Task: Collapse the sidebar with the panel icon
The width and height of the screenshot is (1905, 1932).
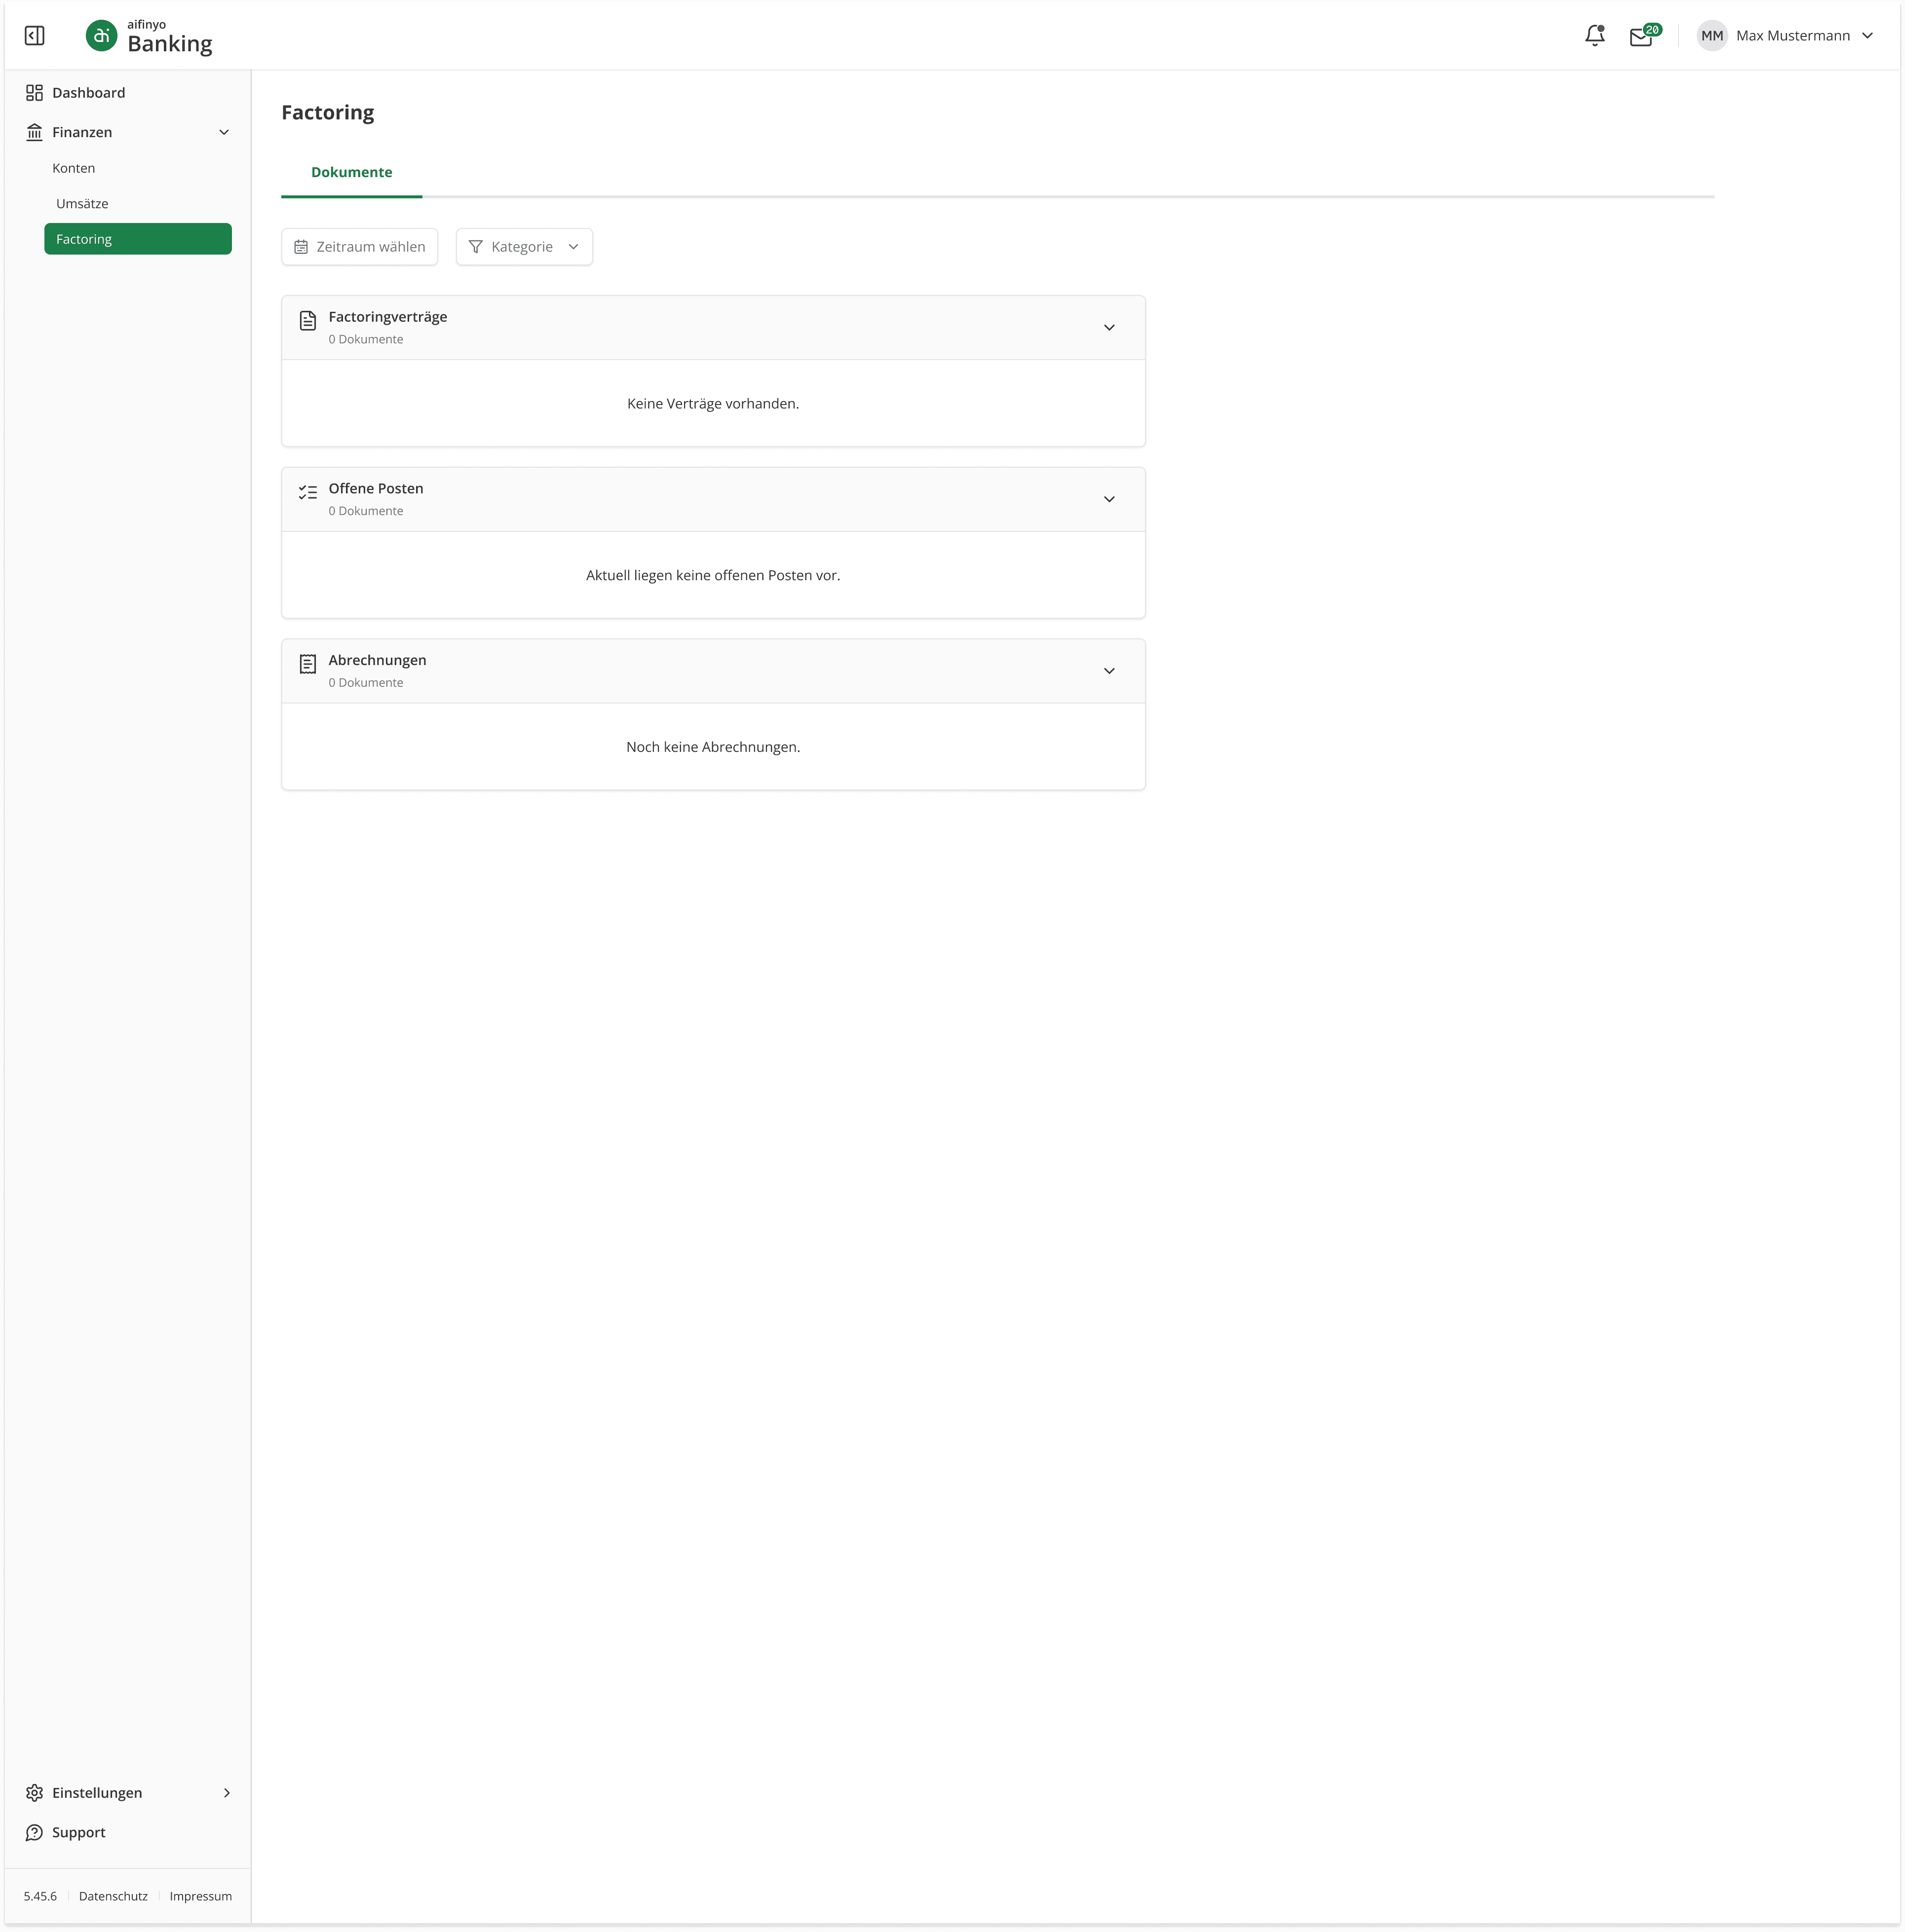Action: [34, 36]
